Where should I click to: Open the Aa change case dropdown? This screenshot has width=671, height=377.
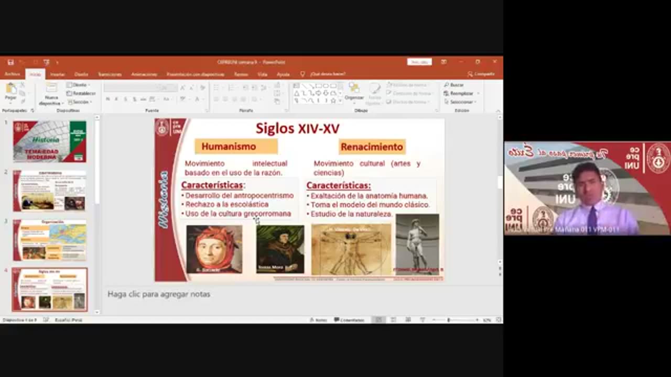167,99
